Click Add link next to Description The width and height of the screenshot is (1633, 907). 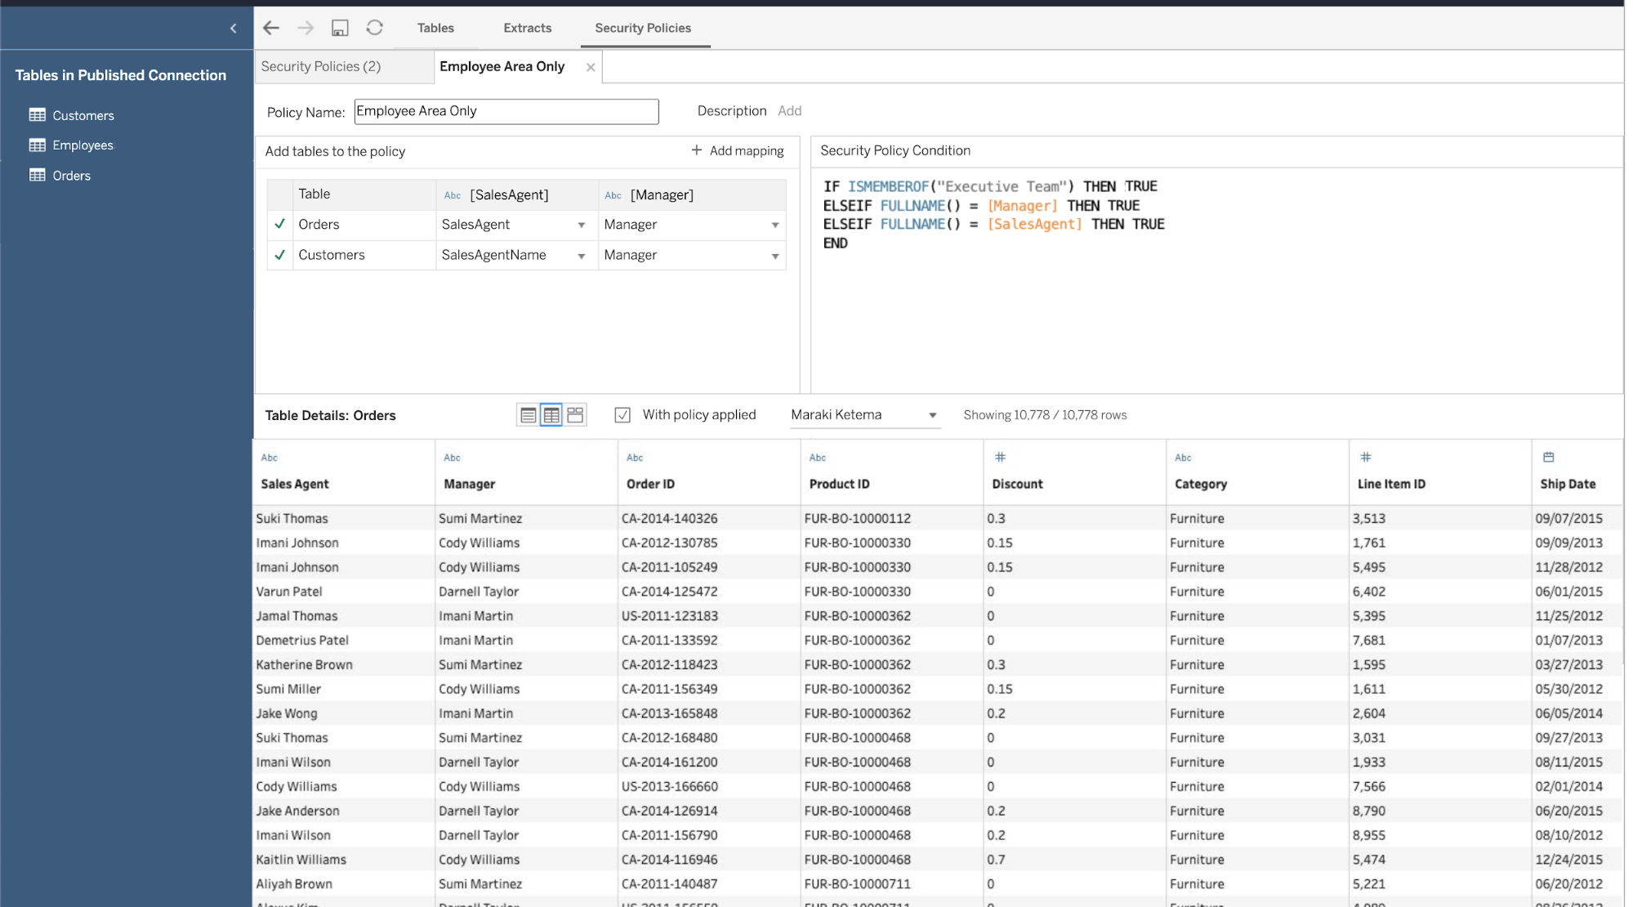(x=789, y=110)
